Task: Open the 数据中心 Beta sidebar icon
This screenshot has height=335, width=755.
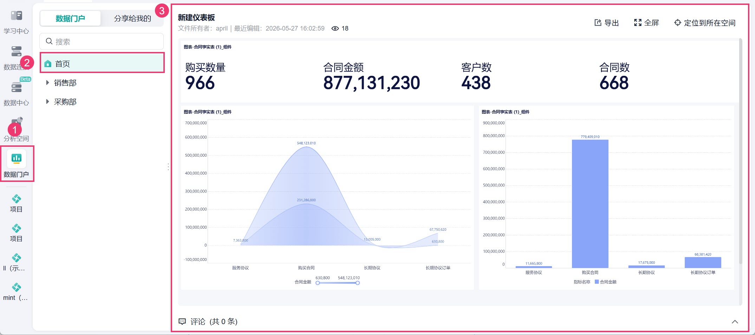Action: tap(16, 87)
